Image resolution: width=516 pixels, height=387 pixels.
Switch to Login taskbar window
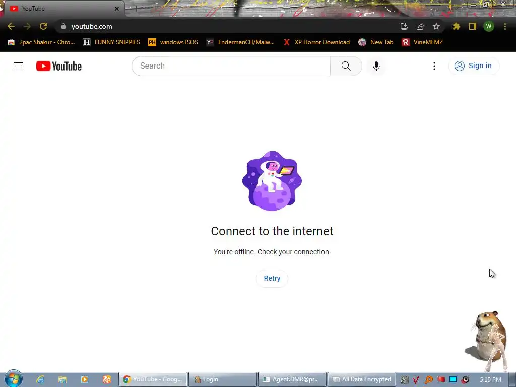[x=223, y=379]
